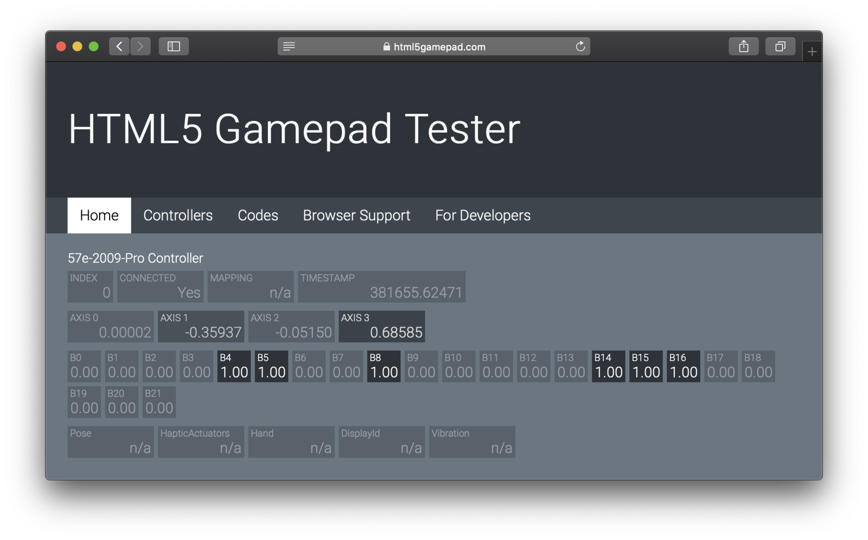Click the B4 button indicator
This screenshot has width=868, height=540.
click(234, 367)
